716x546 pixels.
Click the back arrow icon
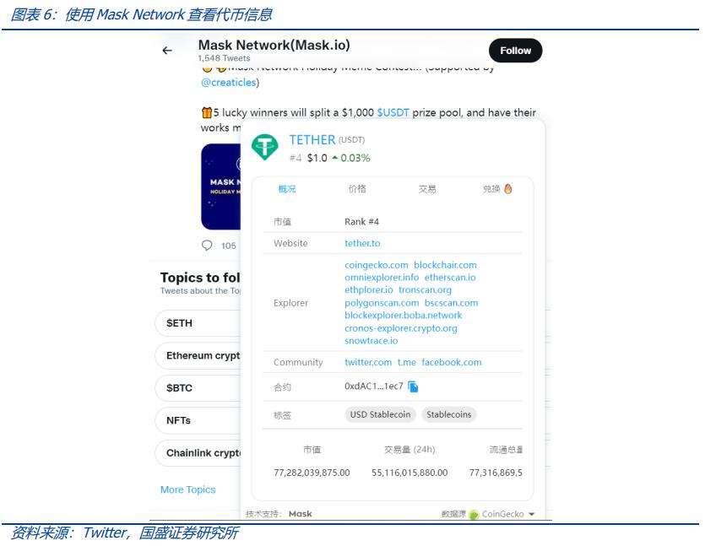pyautogui.click(x=167, y=51)
